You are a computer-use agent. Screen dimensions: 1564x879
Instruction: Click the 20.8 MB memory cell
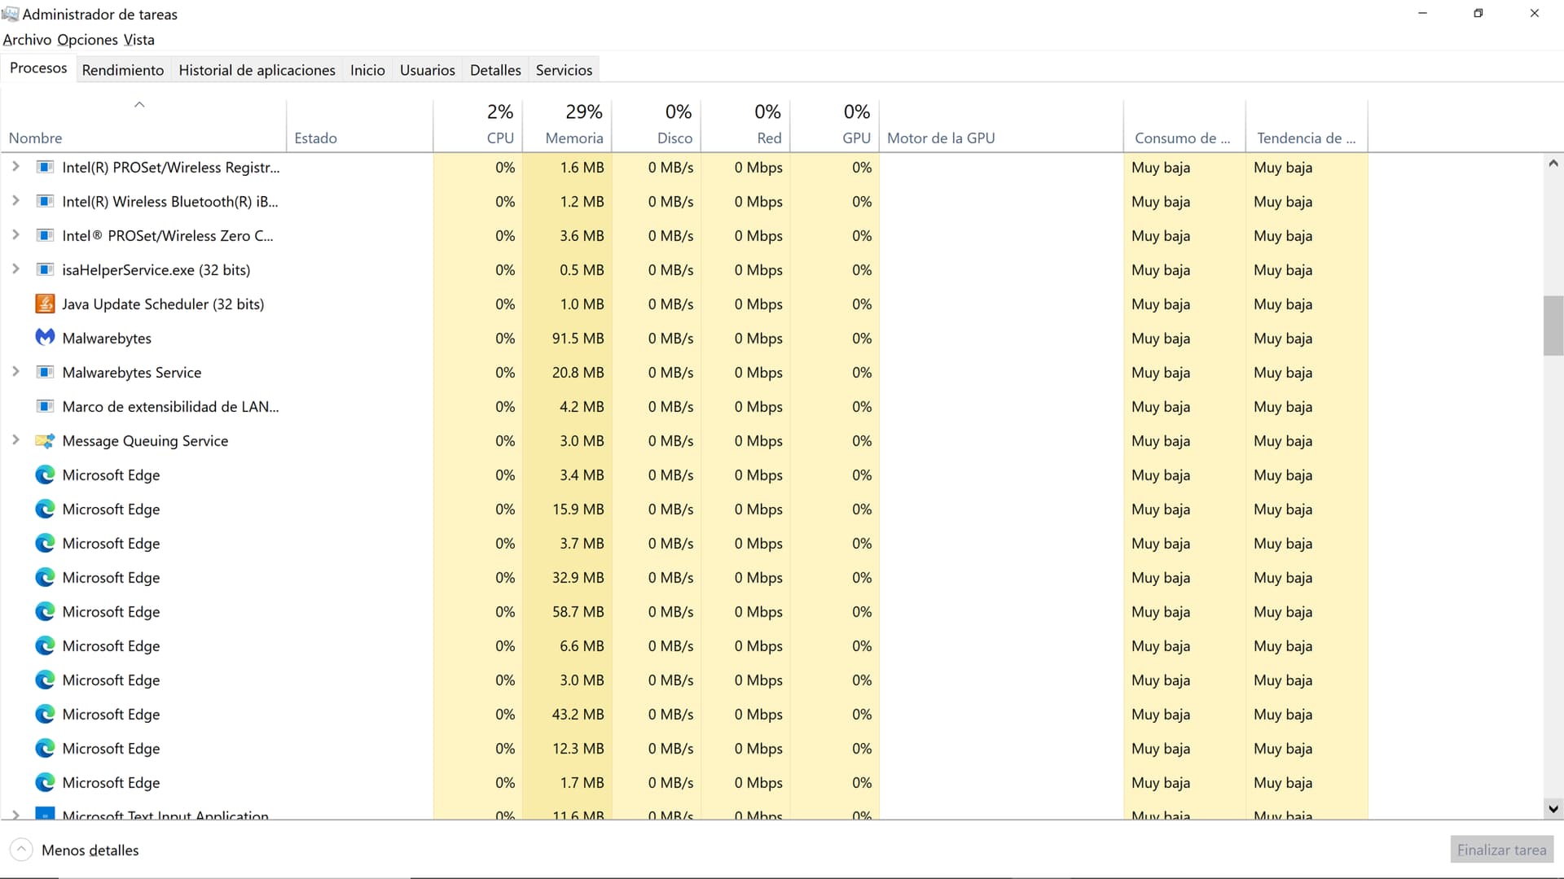point(567,373)
